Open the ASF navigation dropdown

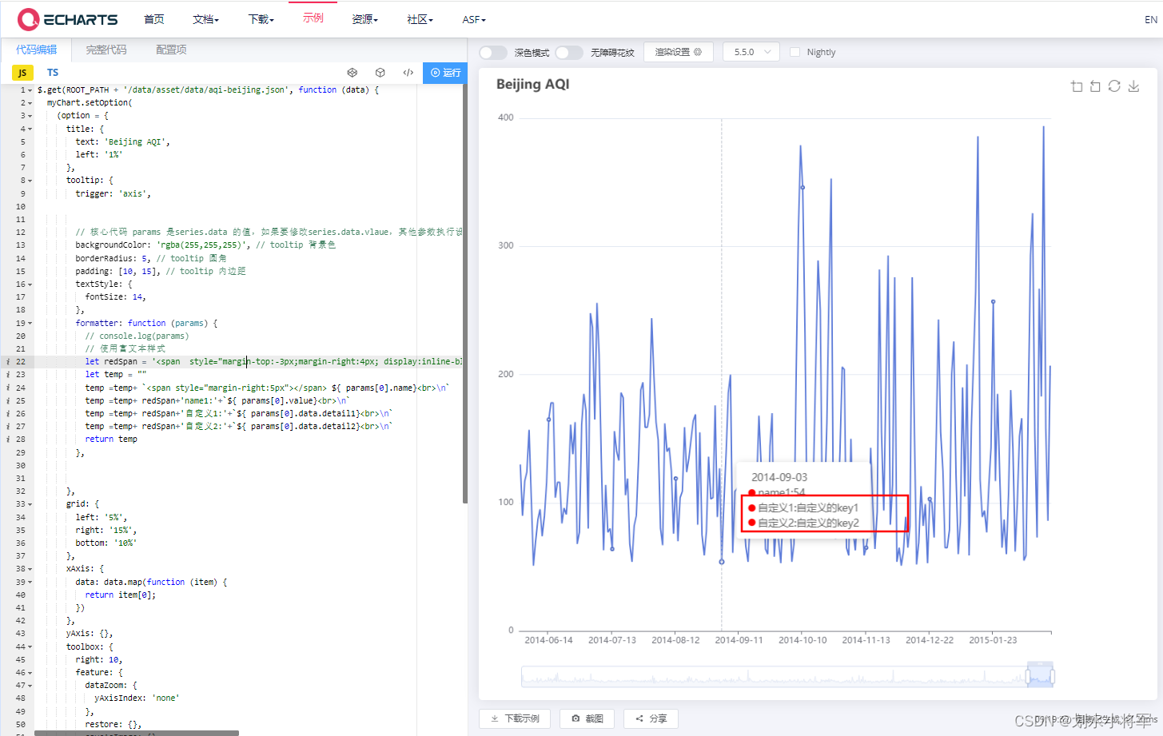tap(474, 19)
